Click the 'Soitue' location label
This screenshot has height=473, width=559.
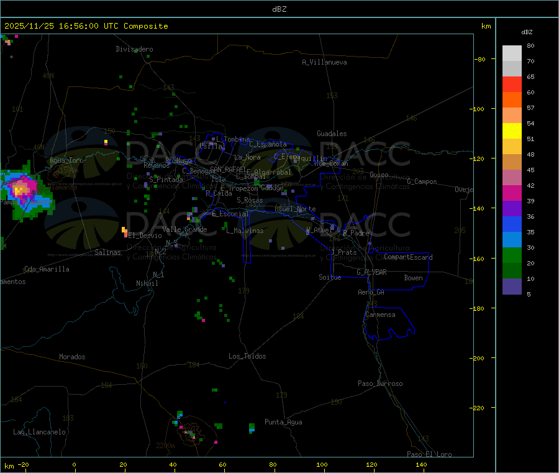coord(330,277)
